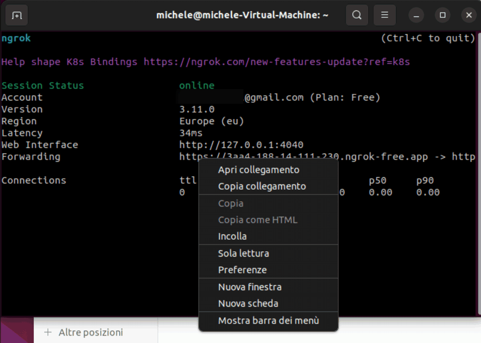The width and height of the screenshot is (481, 343).
Task: Click the 'Web Interface' label
Action: 40,145
